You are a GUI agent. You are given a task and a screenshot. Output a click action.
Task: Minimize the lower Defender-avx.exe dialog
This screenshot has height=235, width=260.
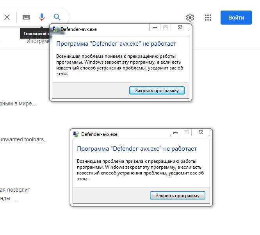click(176, 132)
